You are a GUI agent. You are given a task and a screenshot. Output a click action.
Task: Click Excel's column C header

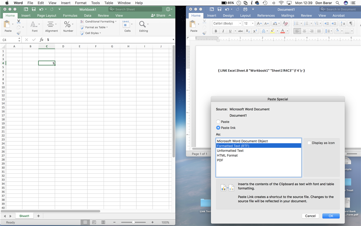tap(47, 46)
